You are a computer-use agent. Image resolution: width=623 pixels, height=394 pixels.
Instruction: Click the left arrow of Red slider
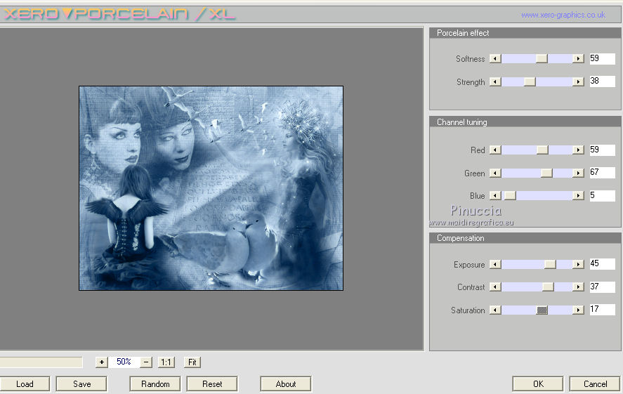[x=495, y=150]
